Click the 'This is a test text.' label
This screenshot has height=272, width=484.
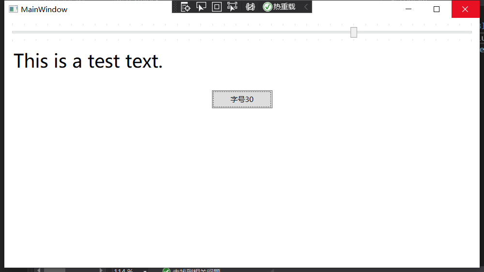[x=88, y=61]
